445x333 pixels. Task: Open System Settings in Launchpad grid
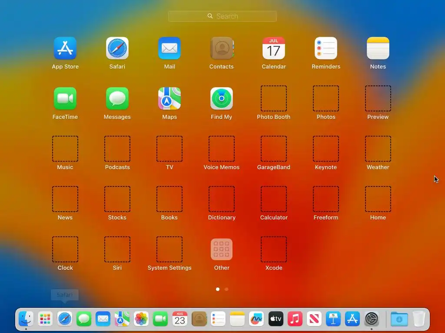click(169, 249)
